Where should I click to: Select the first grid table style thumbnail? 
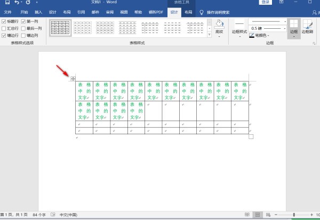60,28
